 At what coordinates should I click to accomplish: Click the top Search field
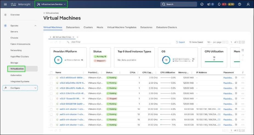click(x=179, y=4)
